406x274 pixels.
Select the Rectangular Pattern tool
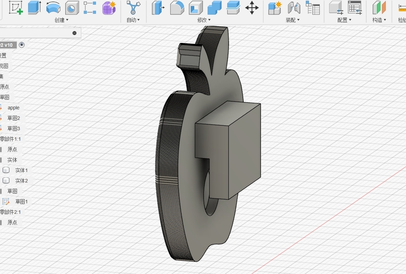pos(90,7)
